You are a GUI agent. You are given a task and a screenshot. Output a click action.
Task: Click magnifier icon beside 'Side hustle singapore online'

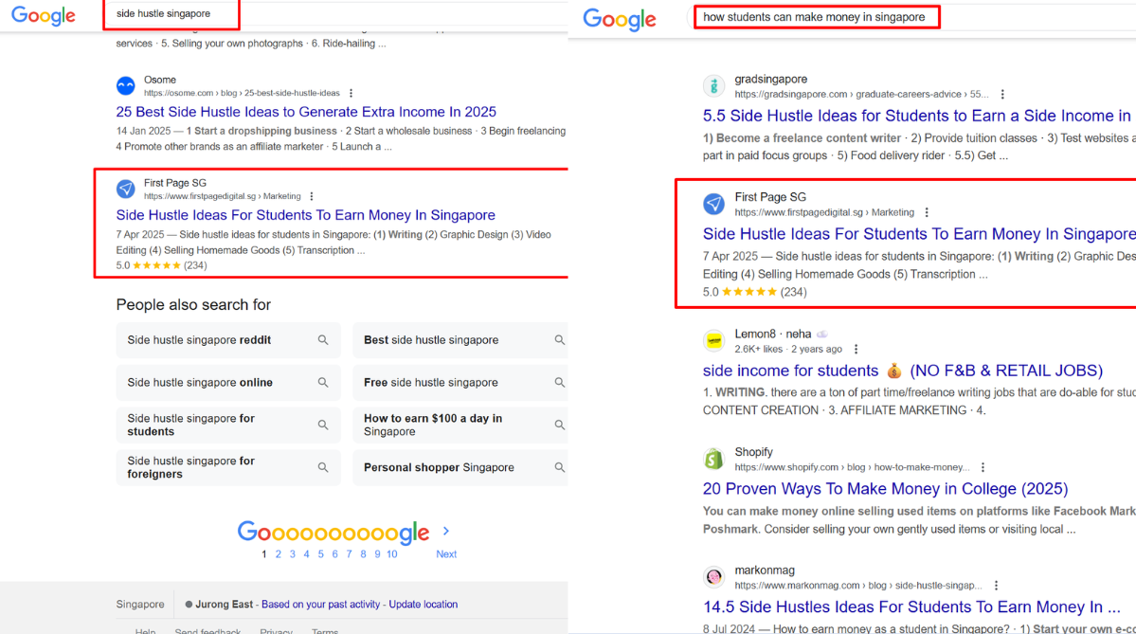(323, 383)
